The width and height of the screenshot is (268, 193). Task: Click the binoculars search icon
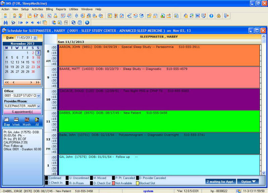pyautogui.click(x=5, y=22)
